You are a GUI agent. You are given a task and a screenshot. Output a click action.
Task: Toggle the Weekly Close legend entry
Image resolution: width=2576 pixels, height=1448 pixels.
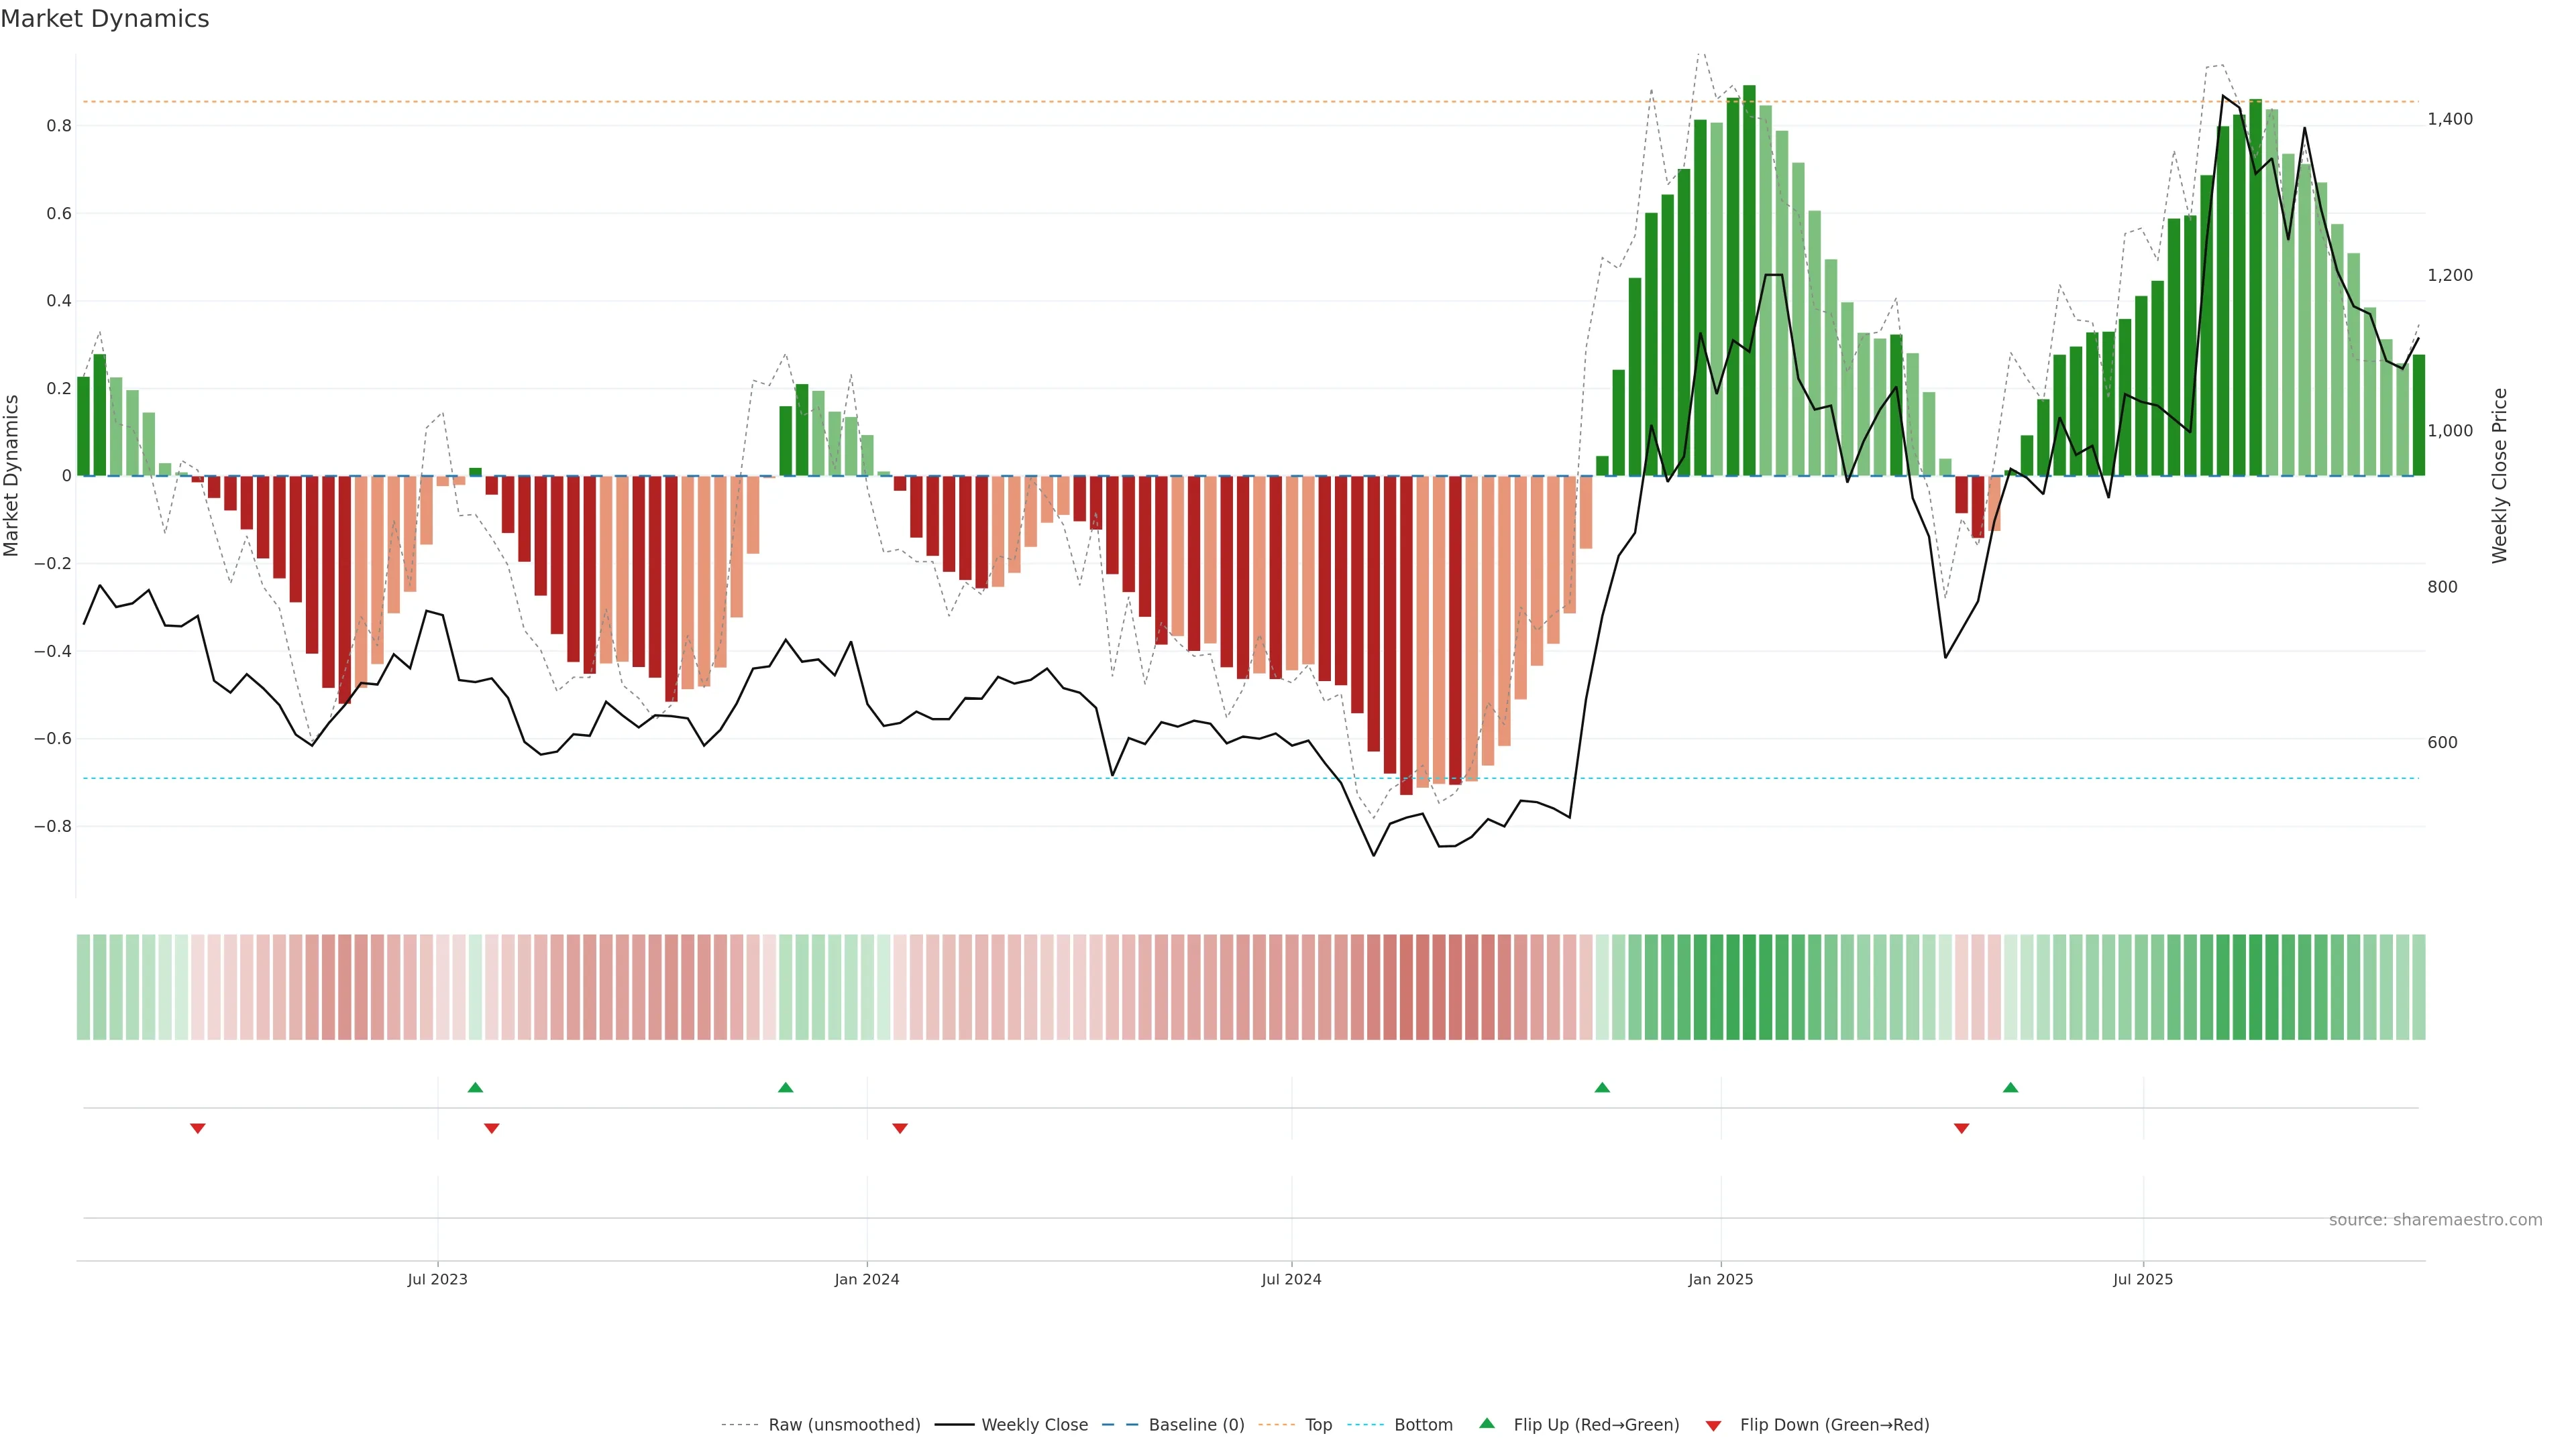tap(1034, 1425)
